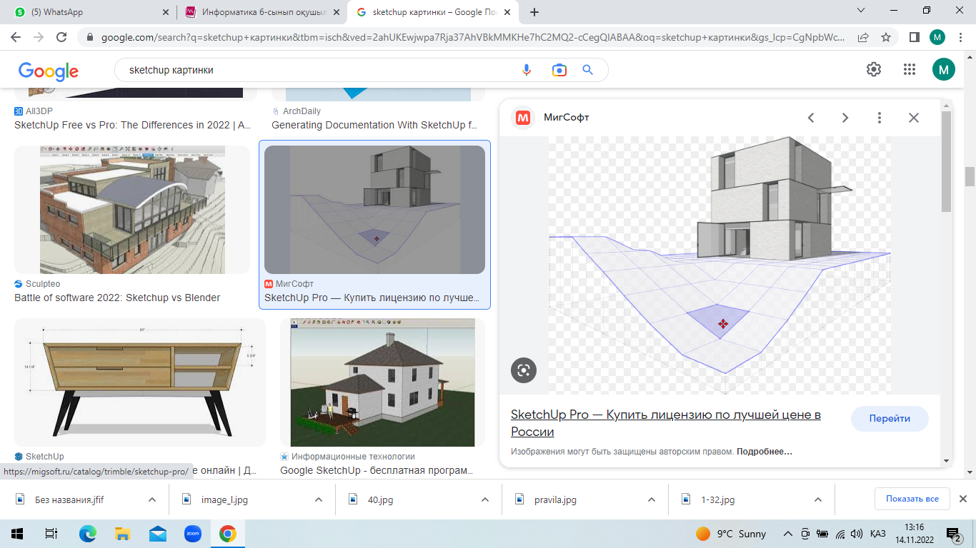Open Google settings gear
This screenshot has height=548, width=976.
[874, 69]
